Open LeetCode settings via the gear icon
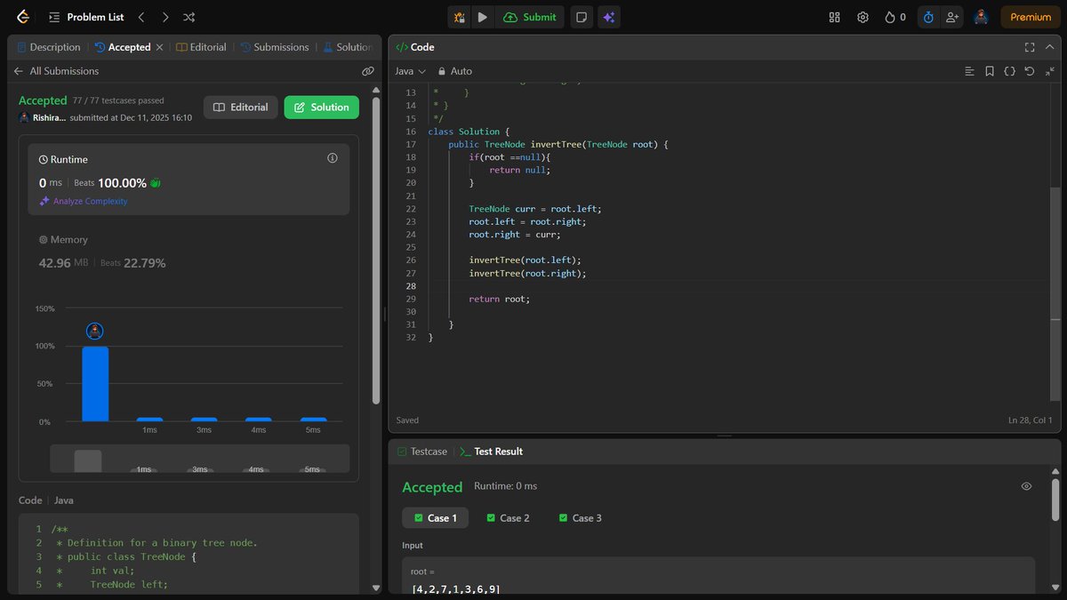 tap(862, 16)
